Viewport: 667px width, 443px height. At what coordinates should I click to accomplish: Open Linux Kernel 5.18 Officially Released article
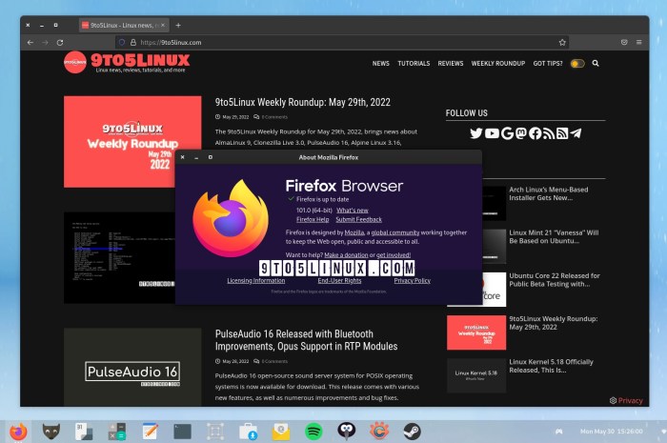pyautogui.click(x=551, y=366)
